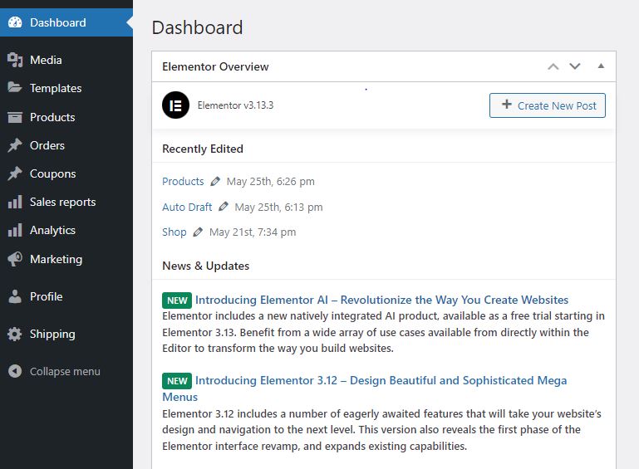Viewport: 639px width, 469px height.
Task: Open the recently edited Shop link
Action: 174,232
